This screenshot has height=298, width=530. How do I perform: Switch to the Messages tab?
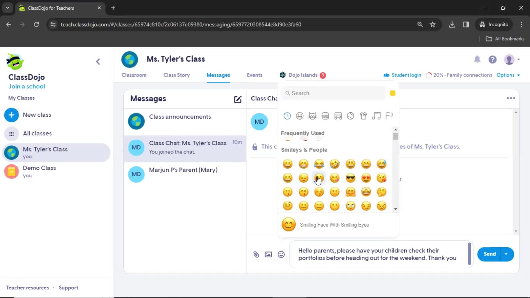pos(218,75)
